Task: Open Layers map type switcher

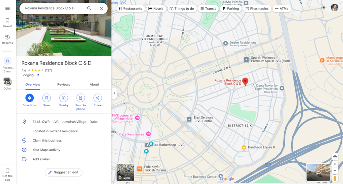Action: coord(125,172)
